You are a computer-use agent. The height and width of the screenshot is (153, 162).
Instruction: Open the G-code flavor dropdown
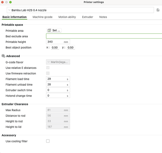click(58, 62)
